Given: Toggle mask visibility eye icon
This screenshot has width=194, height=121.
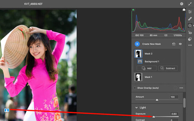Looking at the screenshot, I should pyautogui.click(x=180, y=44).
